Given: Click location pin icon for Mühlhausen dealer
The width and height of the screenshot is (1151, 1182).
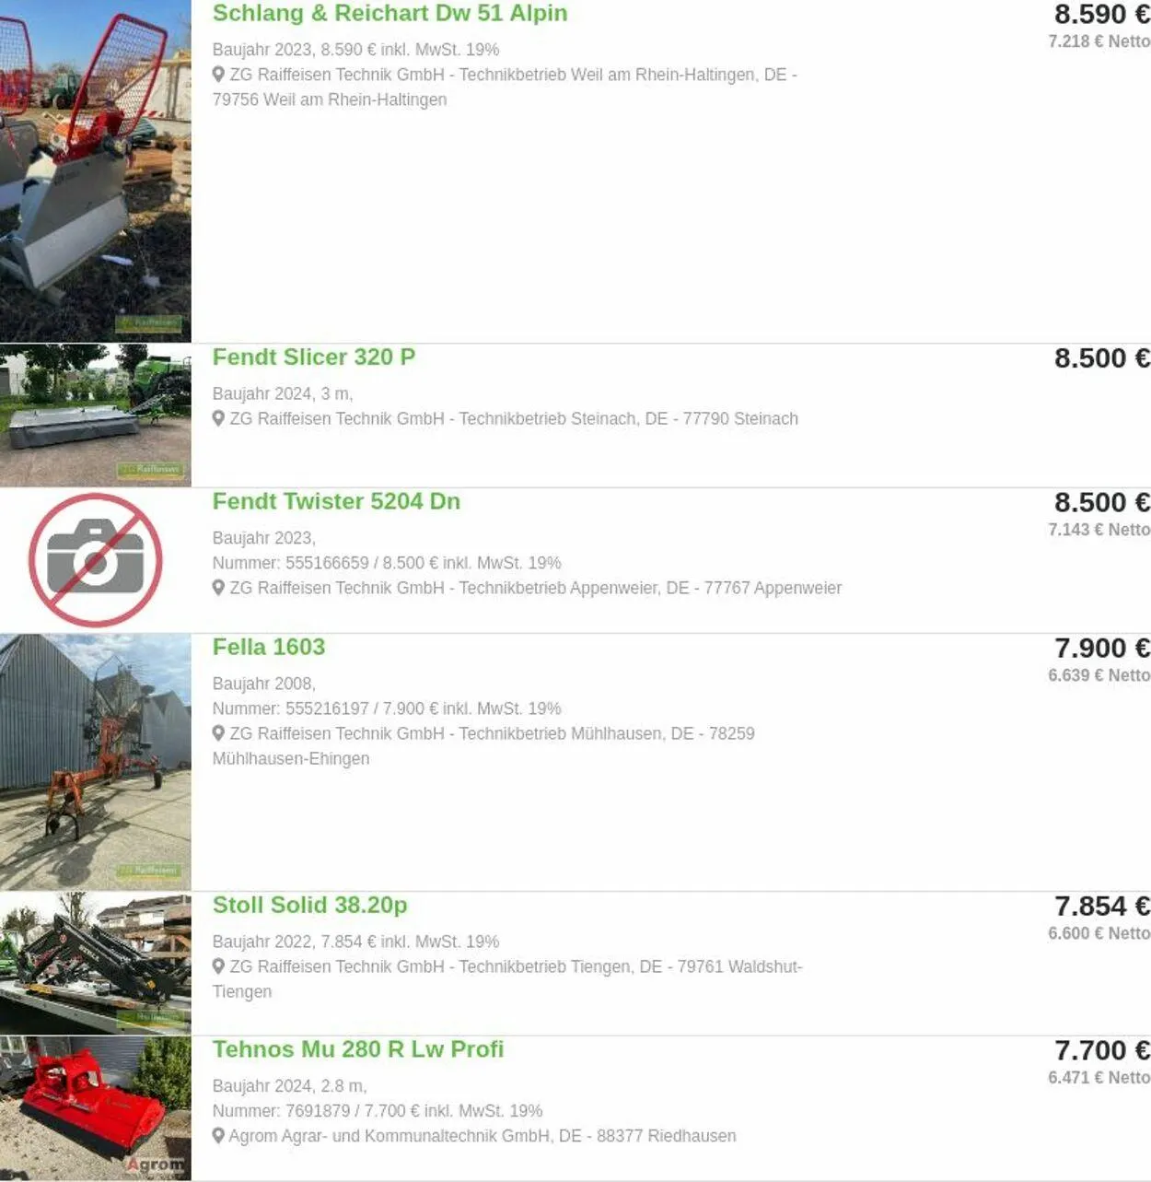Looking at the screenshot, I should pos(218,733).
